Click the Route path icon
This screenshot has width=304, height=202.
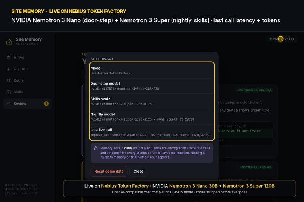(x=9, y=80)
